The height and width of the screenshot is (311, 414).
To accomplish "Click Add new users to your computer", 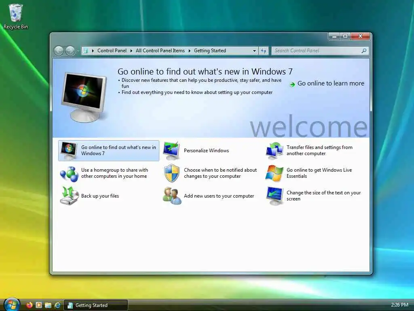I will pyautogui.click(x=219, y=196).
